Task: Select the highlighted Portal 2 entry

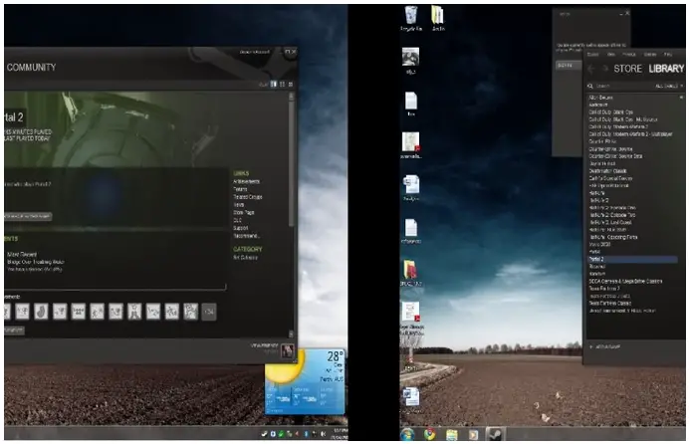Action: point(632,259)
